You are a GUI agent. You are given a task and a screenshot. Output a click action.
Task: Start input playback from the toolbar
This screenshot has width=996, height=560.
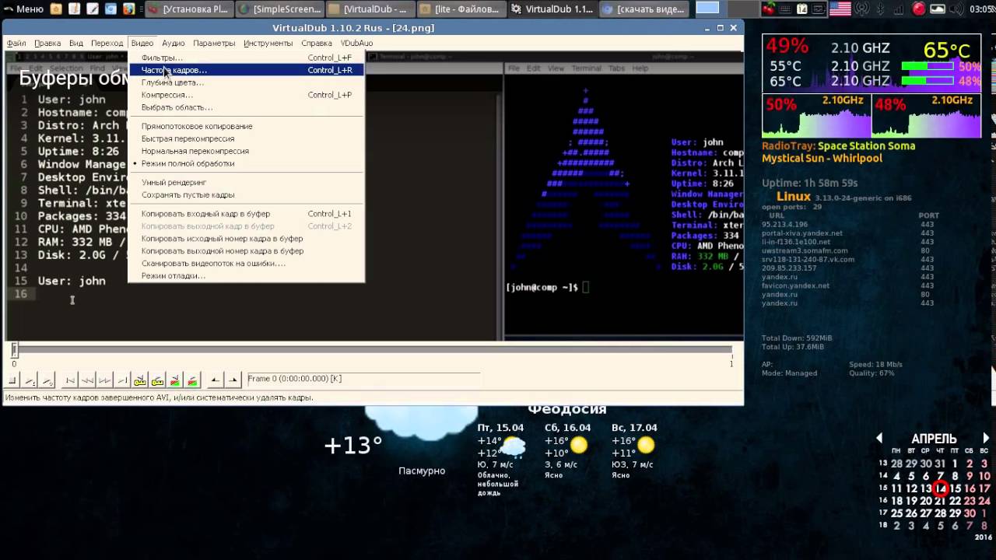(x=30, y=380)
